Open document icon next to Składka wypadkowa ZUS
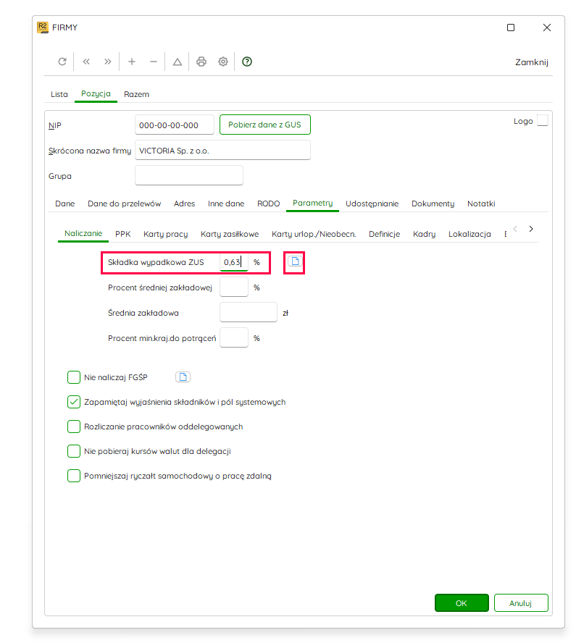This screenshot has height=643, width=576. (295, 261)
